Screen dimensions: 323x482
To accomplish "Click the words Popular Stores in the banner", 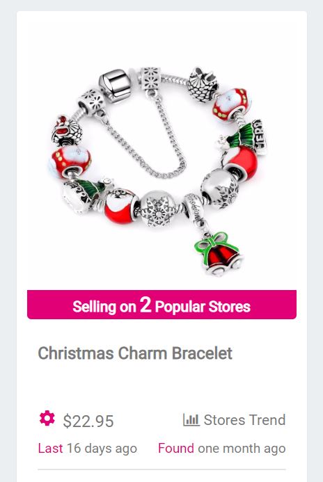I will click(203, 307).
